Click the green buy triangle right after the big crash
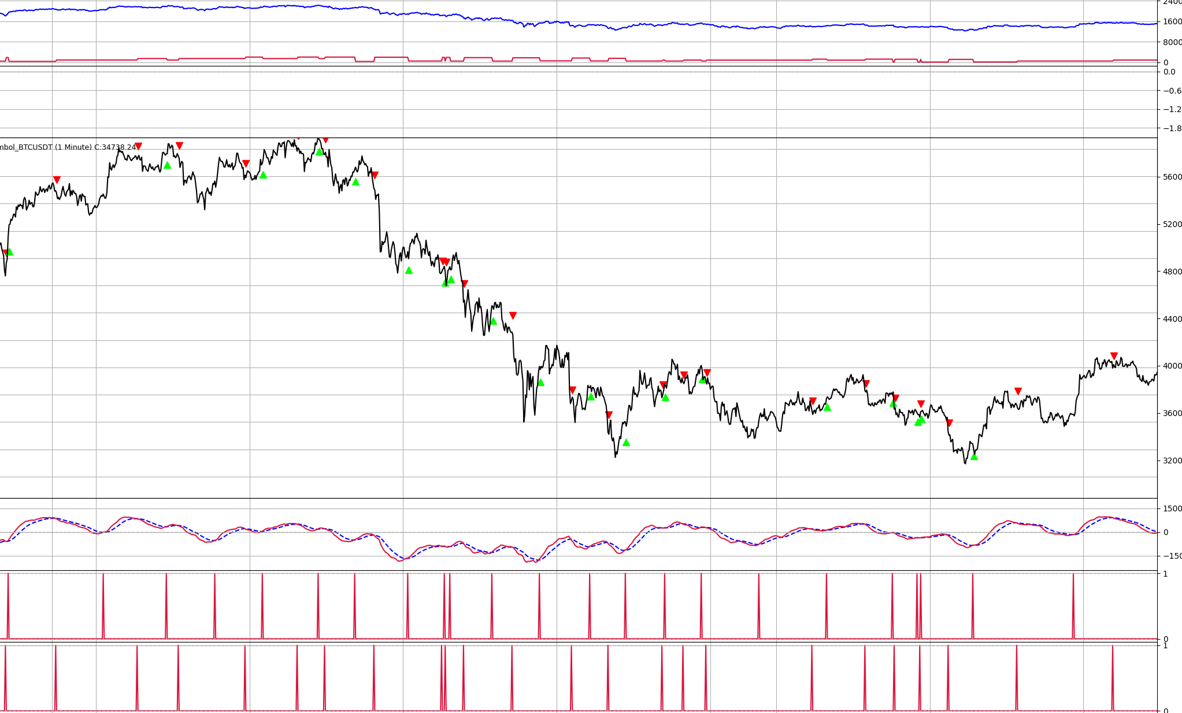 409,270
